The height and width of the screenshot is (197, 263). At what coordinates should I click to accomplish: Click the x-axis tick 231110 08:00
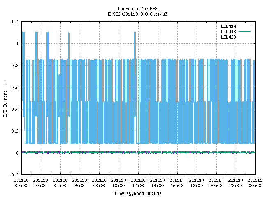(99, 183)
